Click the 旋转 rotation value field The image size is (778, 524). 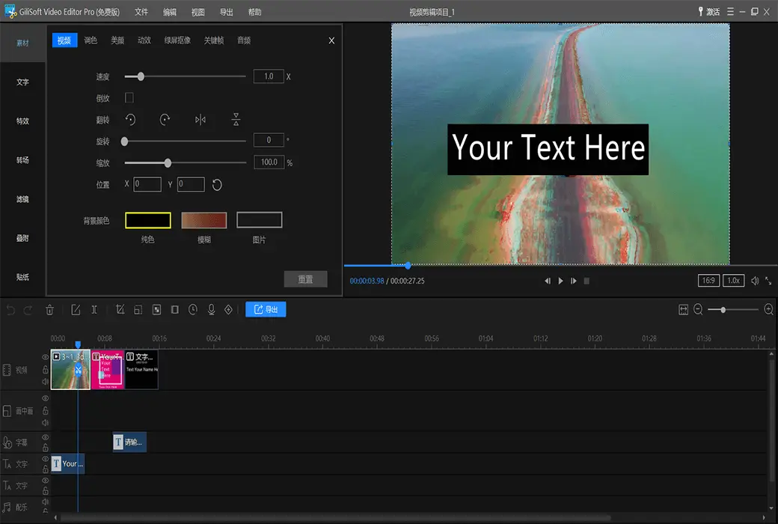pyautogui.click(x=269, y=140)
